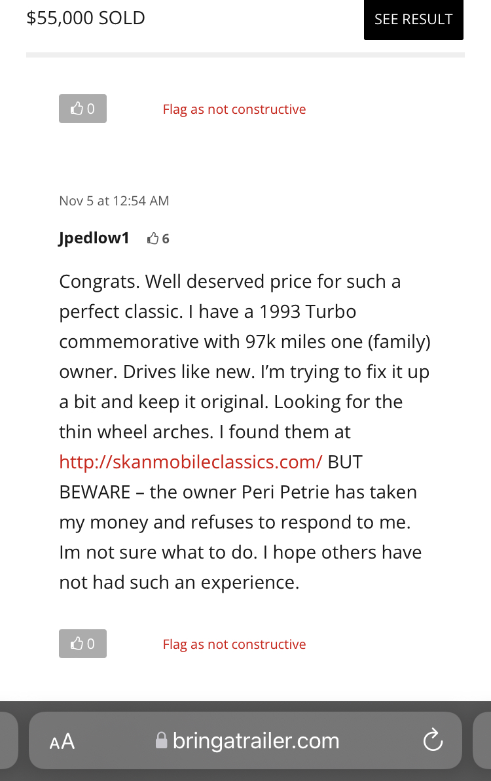Image resolution: width=491 pixels, height=781 pixels.
Task: Switch to the adjacent tab on the right edge
Action: [x=482, y=740]
